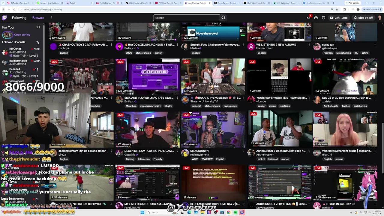
Task: Open the Windows Start menu
Action: pos(142,212)
